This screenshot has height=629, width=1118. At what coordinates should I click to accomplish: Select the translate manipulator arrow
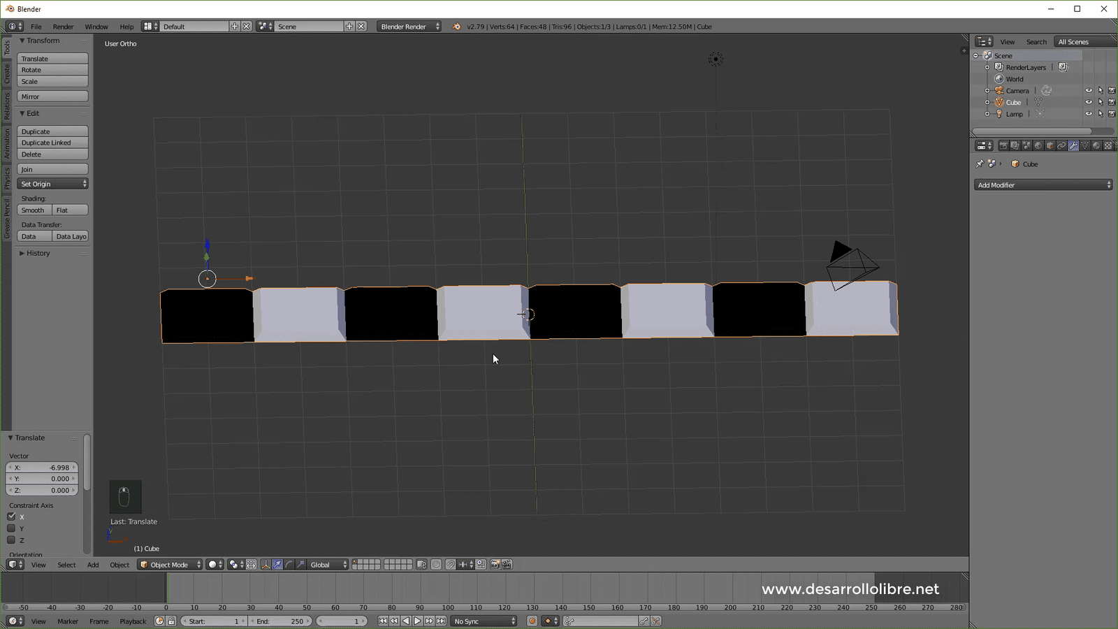[x=277, y=565]
